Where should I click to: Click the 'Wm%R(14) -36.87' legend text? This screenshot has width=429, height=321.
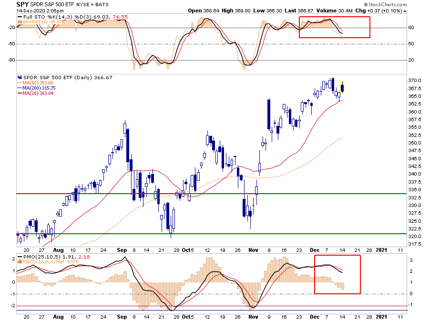click(42, 22)
